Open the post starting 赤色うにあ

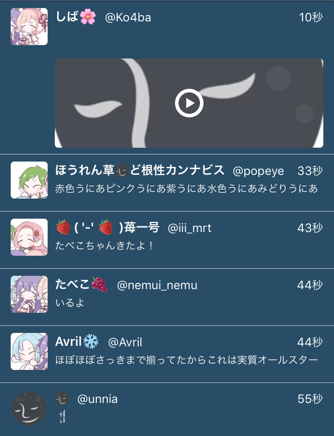pyautogui.click(x=186, y=188)
